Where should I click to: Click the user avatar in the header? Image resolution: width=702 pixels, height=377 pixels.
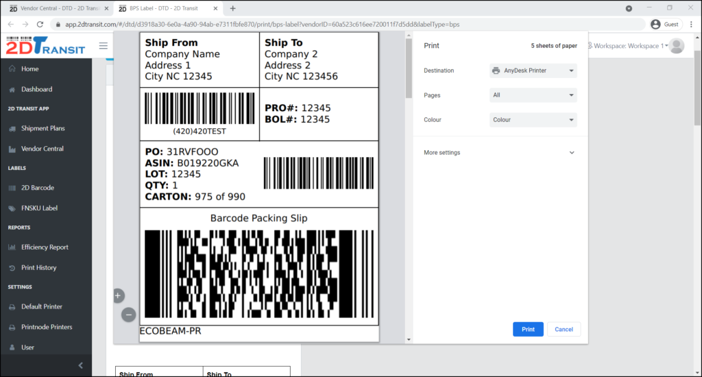[677, 46]
